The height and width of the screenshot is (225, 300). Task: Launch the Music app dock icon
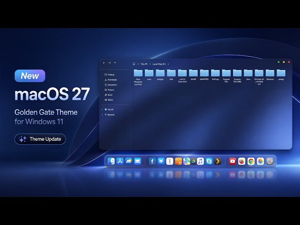click(200, 161)
